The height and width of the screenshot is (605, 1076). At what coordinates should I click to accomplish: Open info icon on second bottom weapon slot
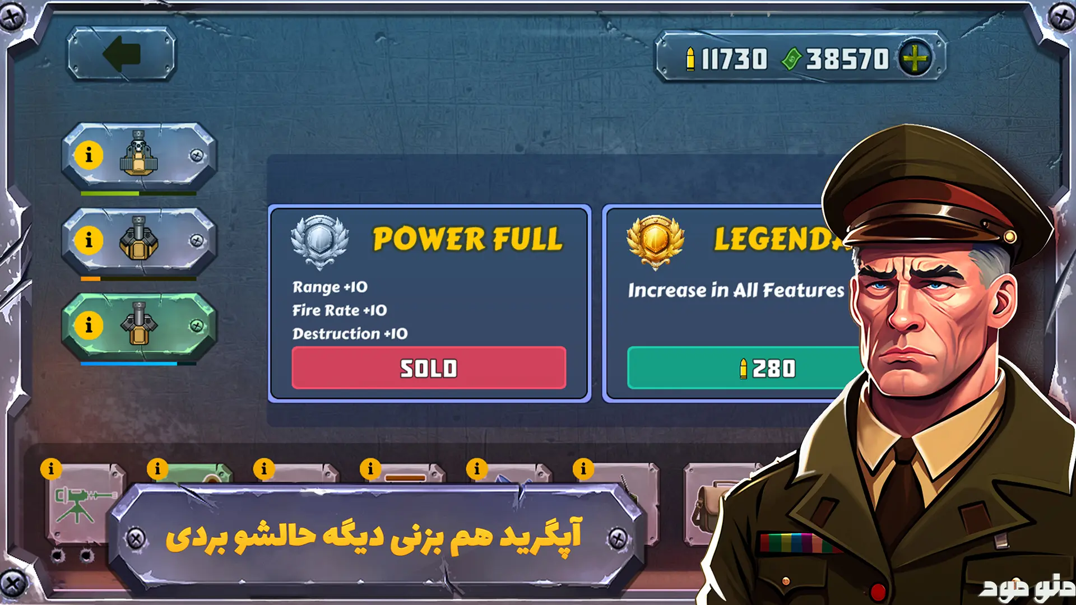pos(157,468)
